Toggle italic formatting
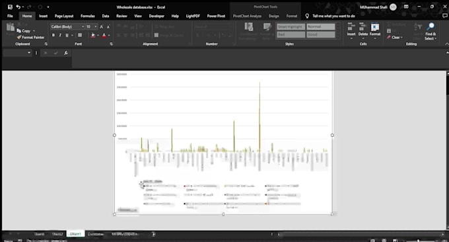This screenshot has width=449, height=242. point(60,35)
